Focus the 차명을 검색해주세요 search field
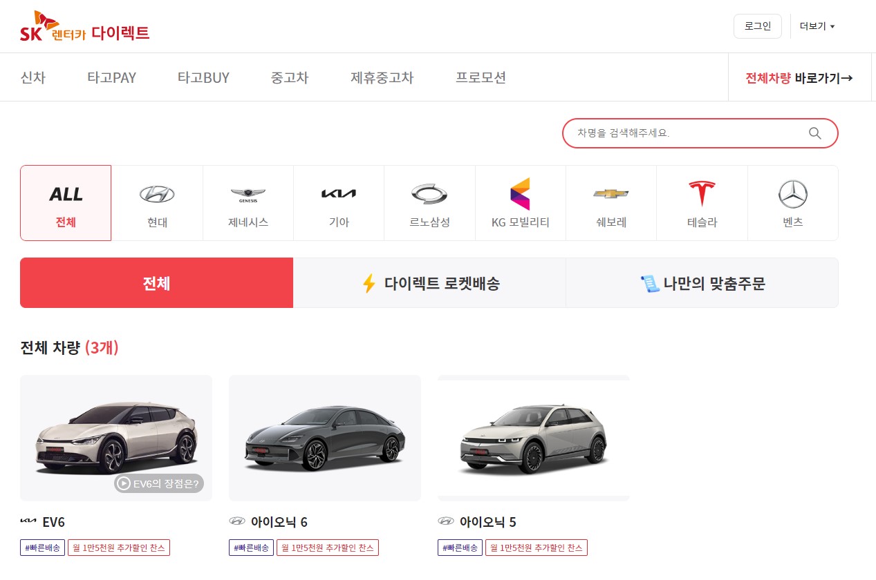Image resolution: width=876 pixels, height=580 pixels. click(700, 133)
